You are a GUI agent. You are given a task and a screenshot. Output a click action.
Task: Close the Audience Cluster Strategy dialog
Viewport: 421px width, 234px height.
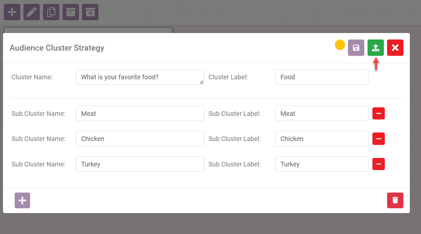pyautogui.click(x=395, y=48)
